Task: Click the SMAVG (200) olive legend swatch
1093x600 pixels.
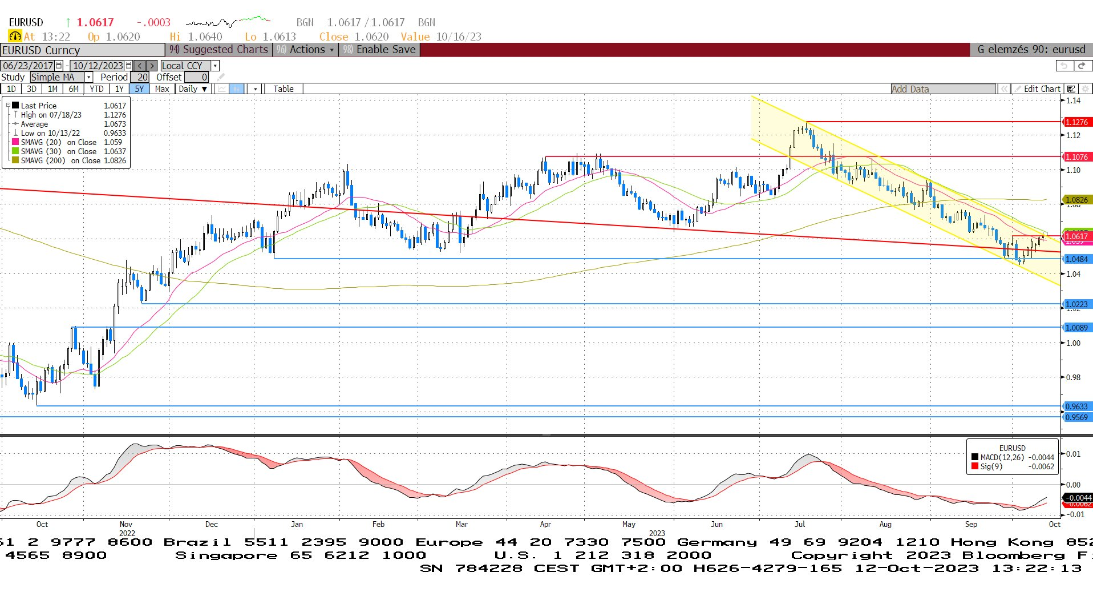Action: click(15, 160)
